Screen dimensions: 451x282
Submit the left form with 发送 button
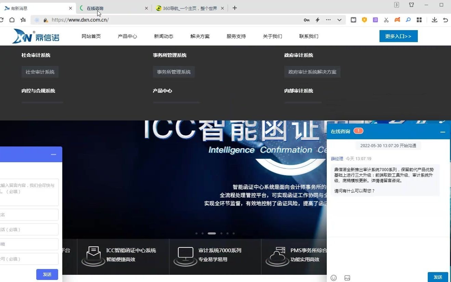(x=47, y=274)
